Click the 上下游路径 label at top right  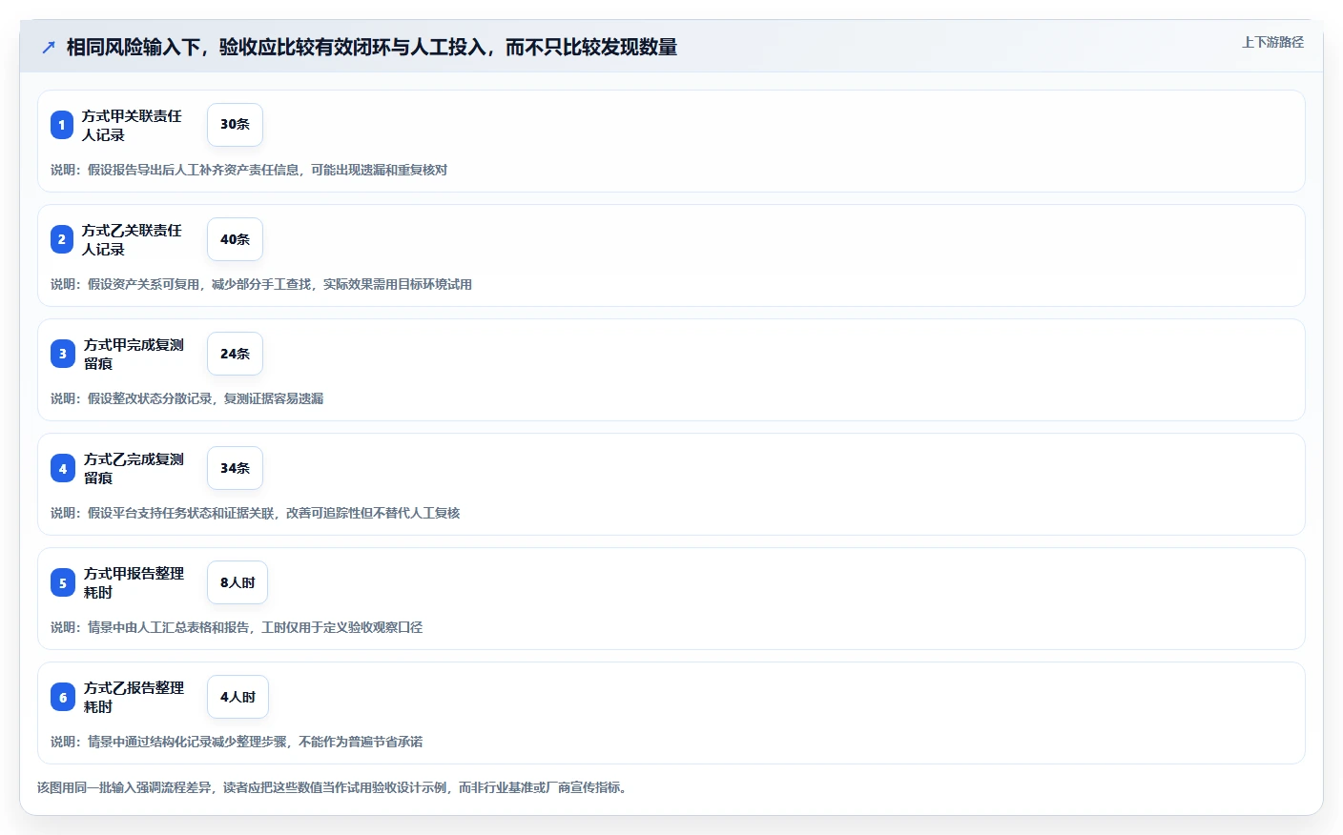click(x=1272, y=42)
